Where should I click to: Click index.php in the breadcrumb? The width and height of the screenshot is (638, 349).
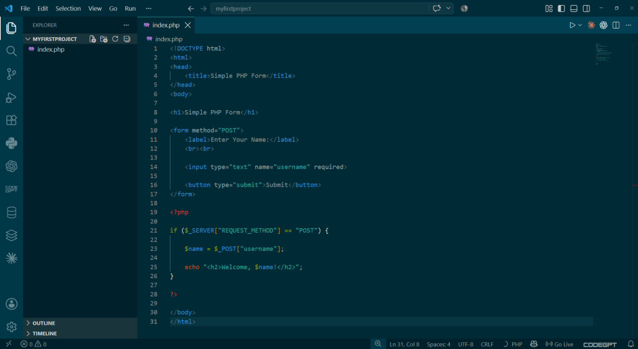[x=169, y=39]
